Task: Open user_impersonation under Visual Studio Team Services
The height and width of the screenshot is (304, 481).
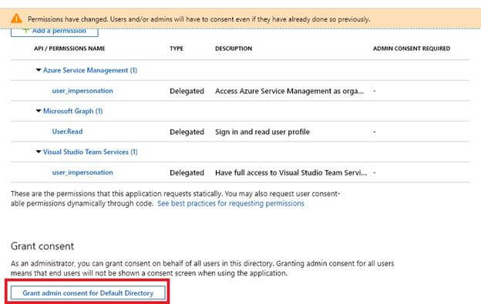Action: (x=82, y=172)
